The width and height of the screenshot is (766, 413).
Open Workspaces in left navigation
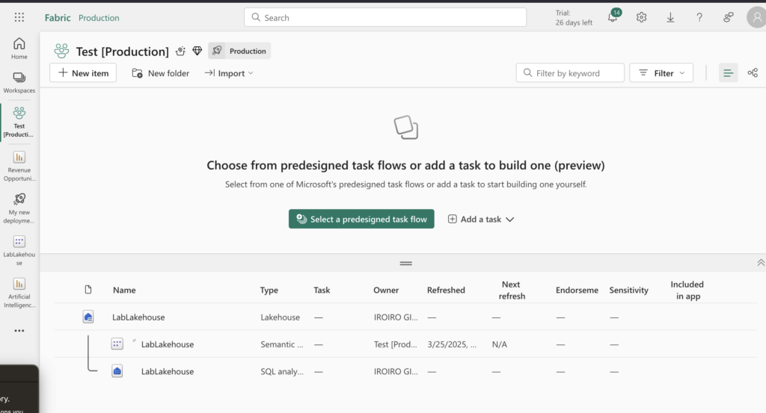[19, 82]
